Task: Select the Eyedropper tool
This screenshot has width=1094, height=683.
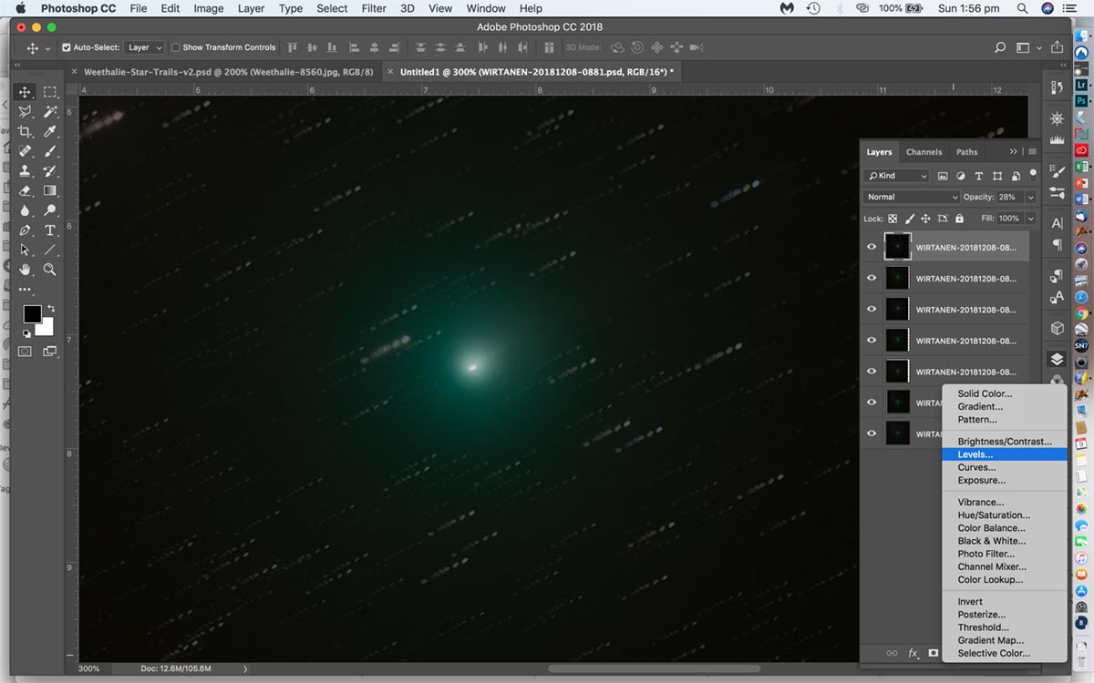Action: (x=50, y=131)
